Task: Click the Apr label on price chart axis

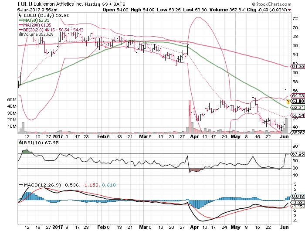Action: [x=194, y=136]
